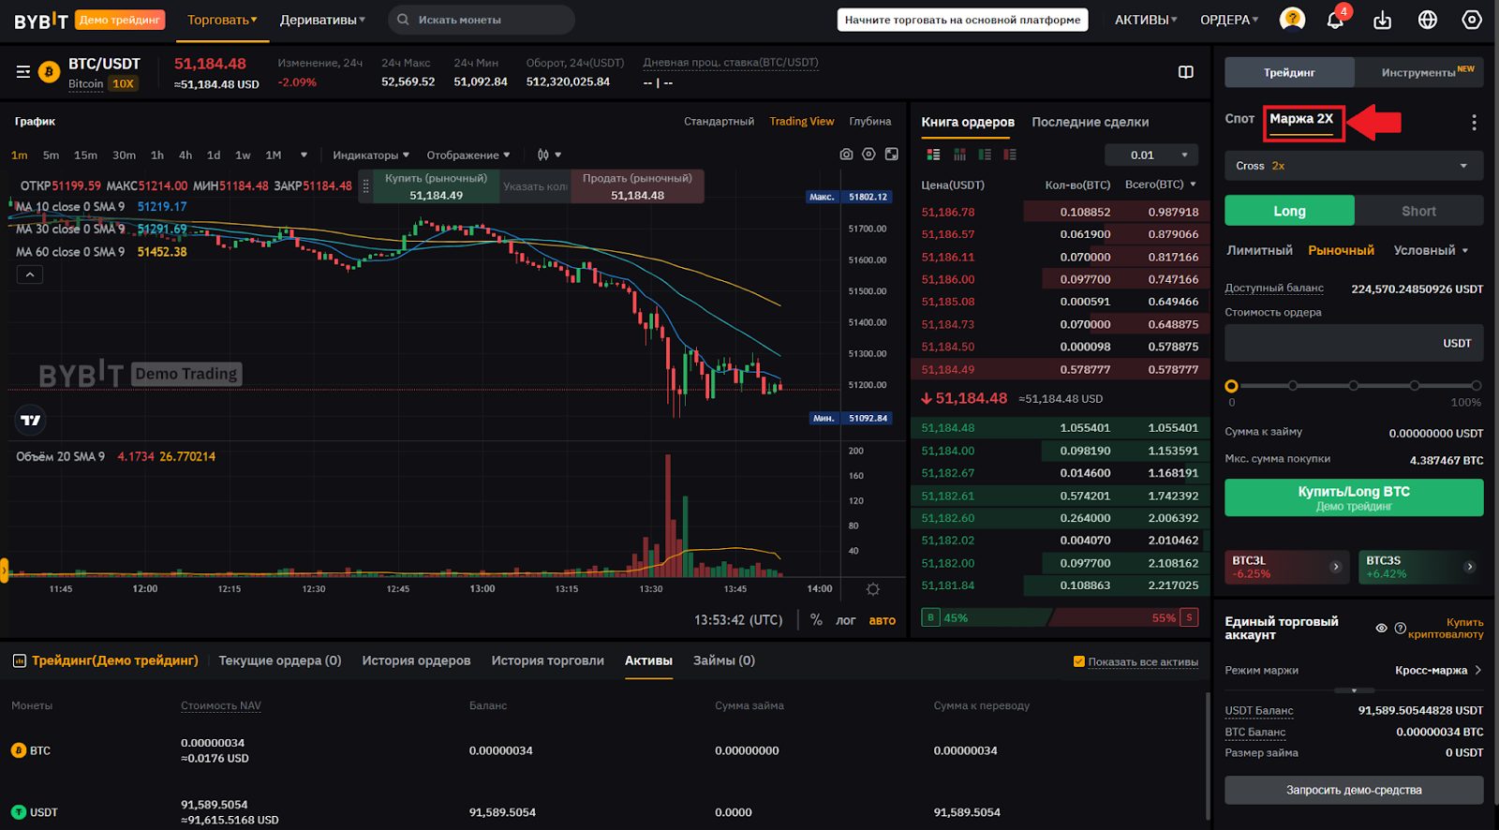Click the three-dot options in order panel
Screen dimensions: 1499x830
(1474, 123)
